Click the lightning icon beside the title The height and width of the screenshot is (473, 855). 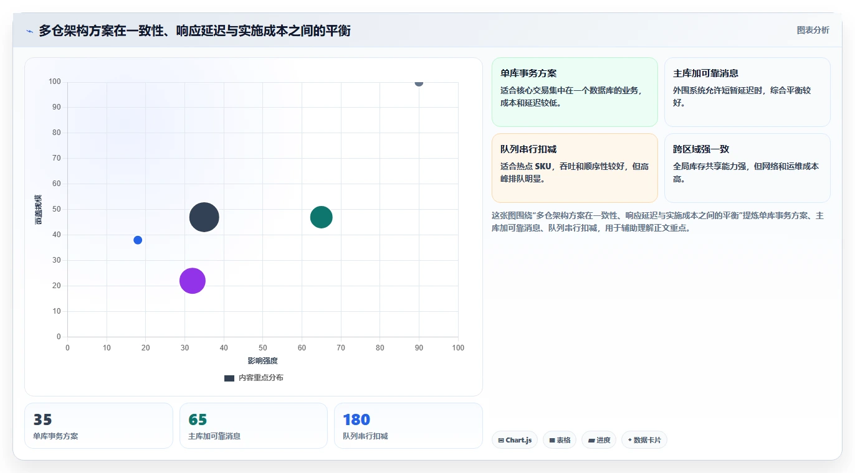click(29, 31)
